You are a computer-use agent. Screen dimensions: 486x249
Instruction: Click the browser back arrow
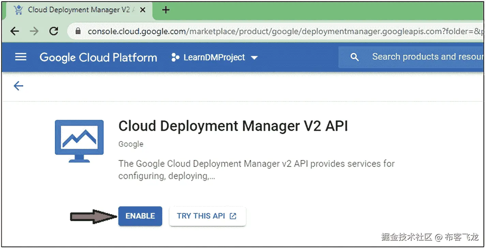(14, 31)
